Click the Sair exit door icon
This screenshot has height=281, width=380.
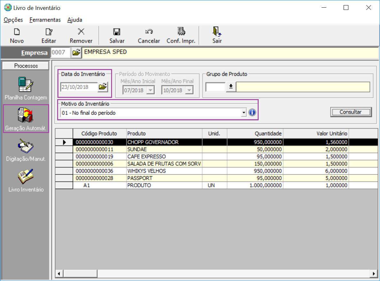pos(217,32)
